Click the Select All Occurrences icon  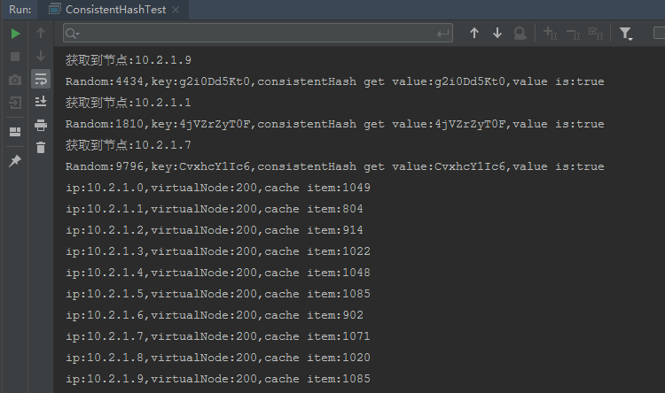tap(595, 34)
